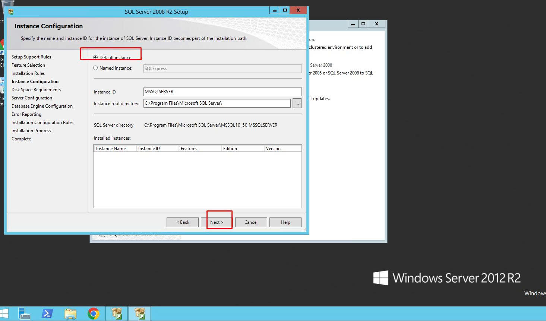Image resolution: width=546 pixels, height=321 pixels.
Task: Click the SQL Server directory path text
Action: tap(211, 125)
